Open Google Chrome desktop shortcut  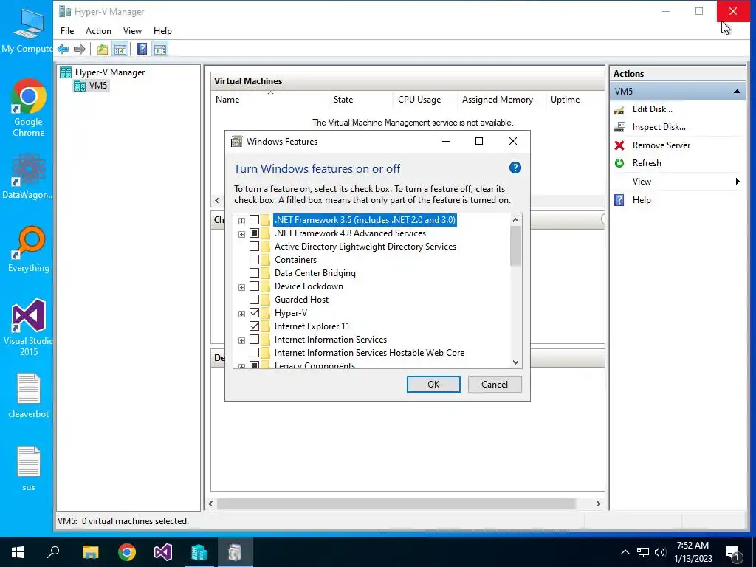point(29,108)
